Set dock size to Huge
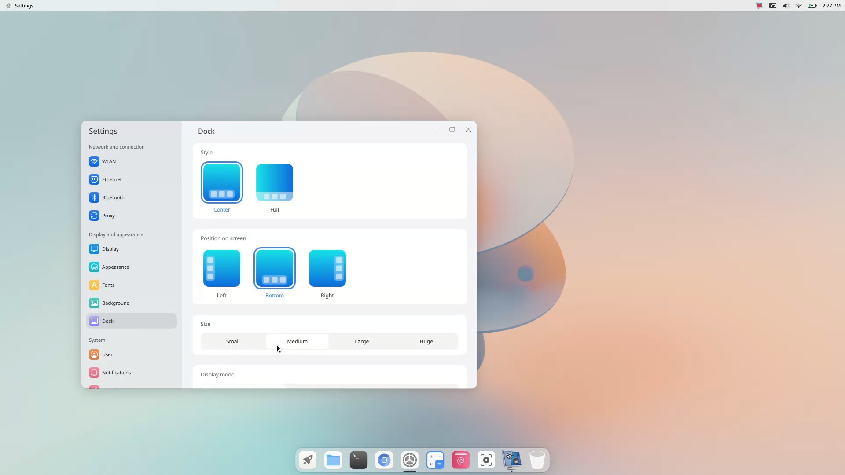The height and width of the screenshot is (475, 845). pyautogui.click(x=426, y=341)
